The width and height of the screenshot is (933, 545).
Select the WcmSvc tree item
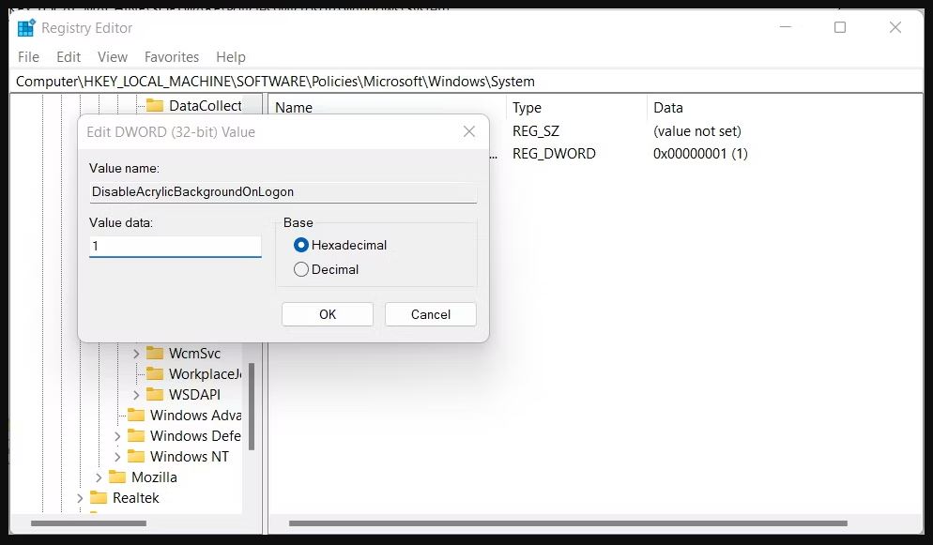pos(194,353)
